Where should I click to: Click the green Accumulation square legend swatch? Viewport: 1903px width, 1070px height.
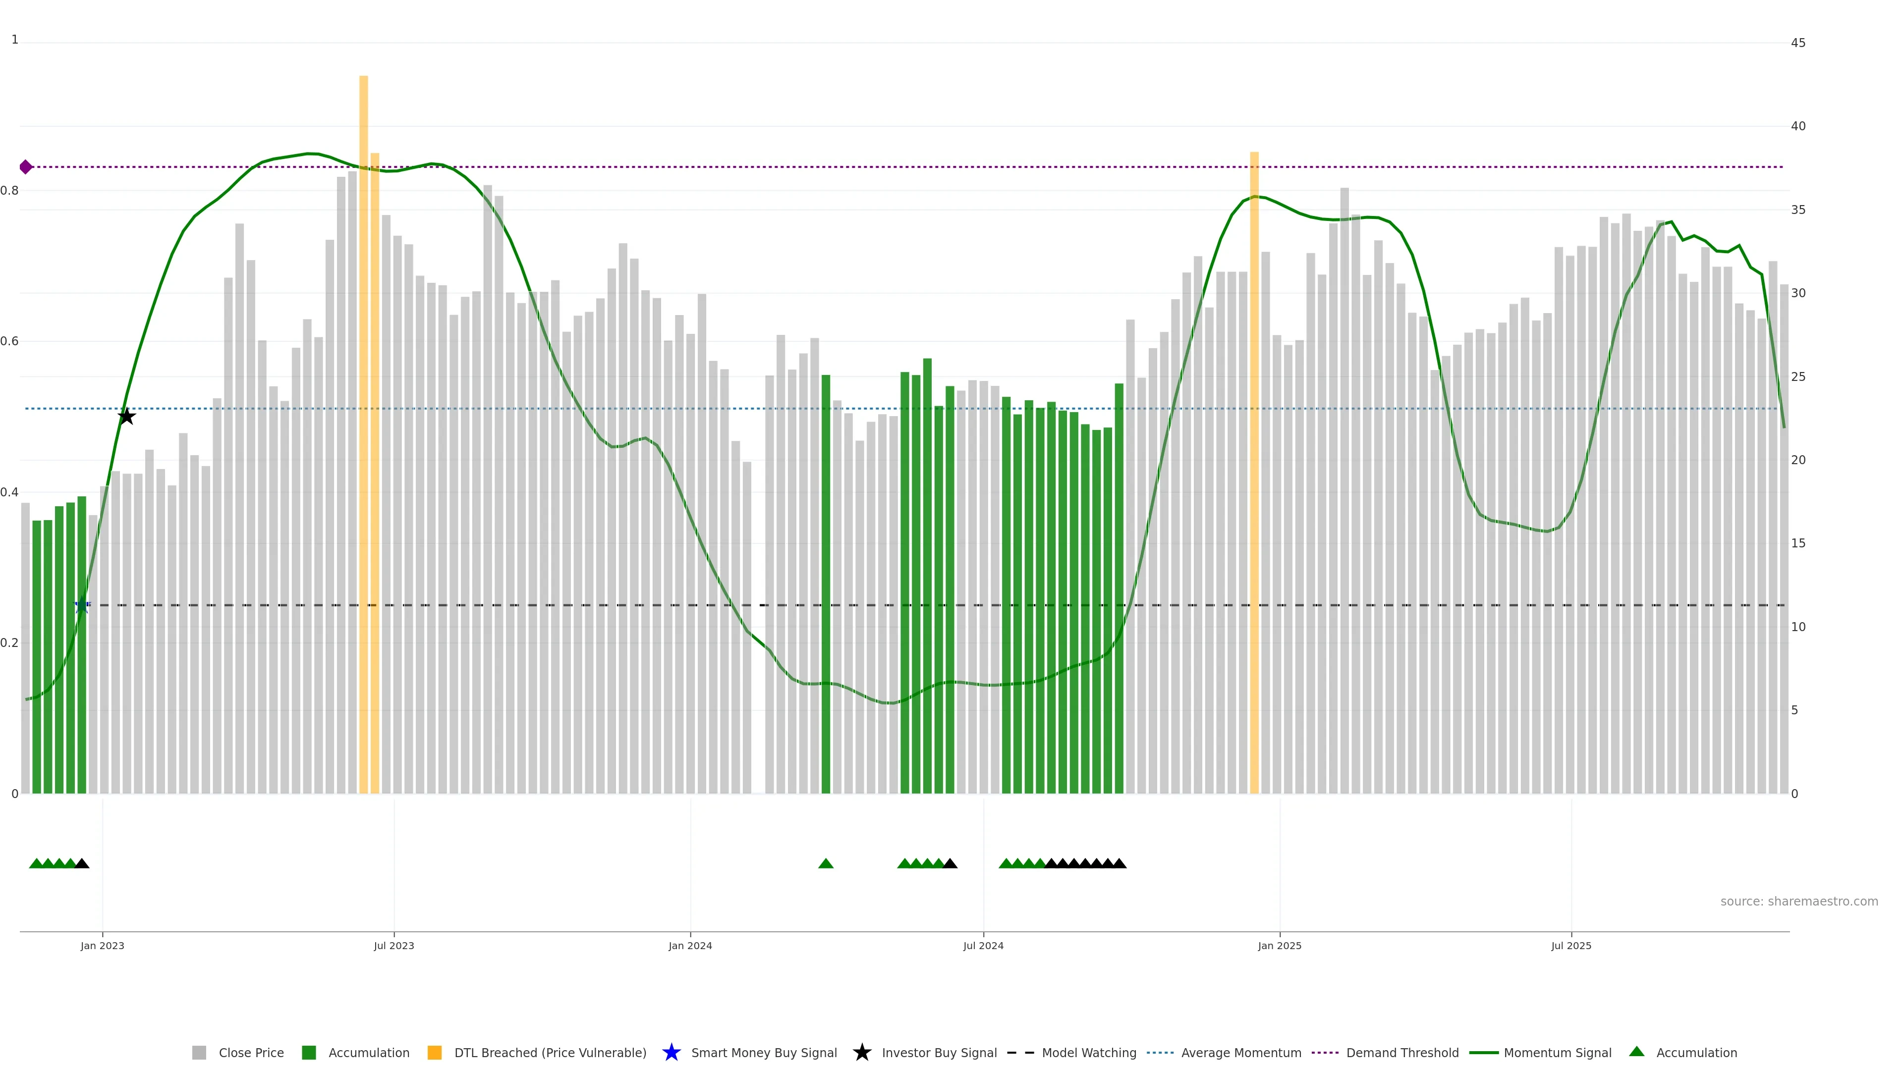tap(309, 1052)
